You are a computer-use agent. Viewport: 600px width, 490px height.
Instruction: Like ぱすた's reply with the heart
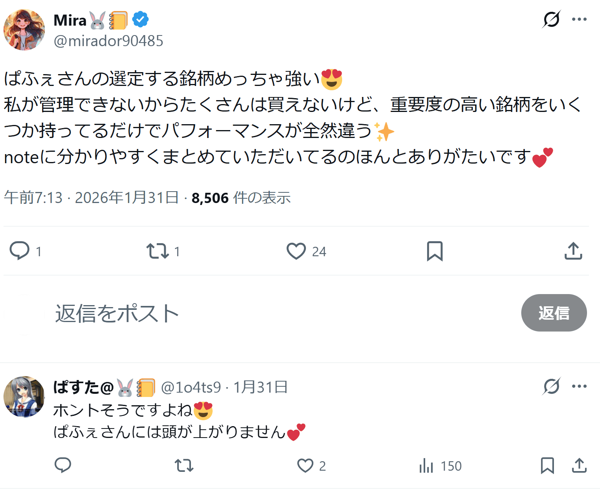[x=305, y=466]
